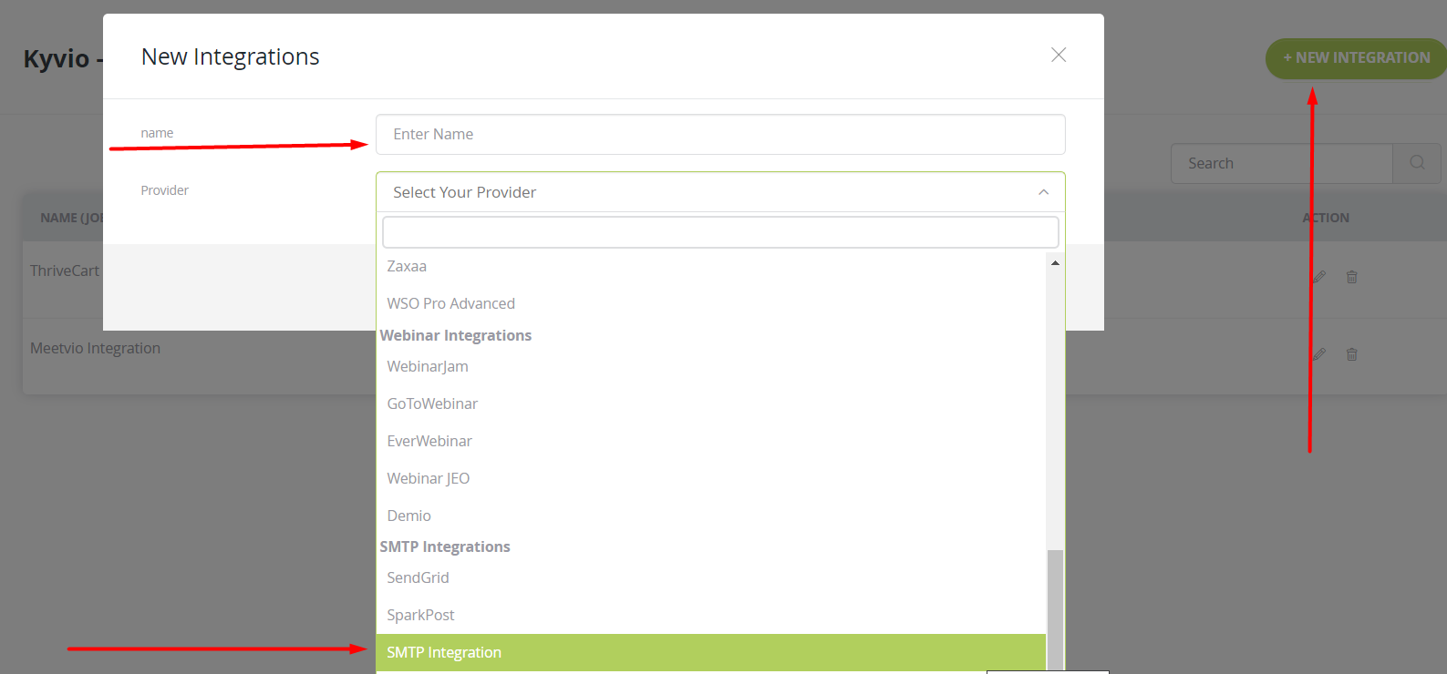Click the + NEW INTEGRATION button
The width and height of the screenshot is (1447, 674).
1356,57
